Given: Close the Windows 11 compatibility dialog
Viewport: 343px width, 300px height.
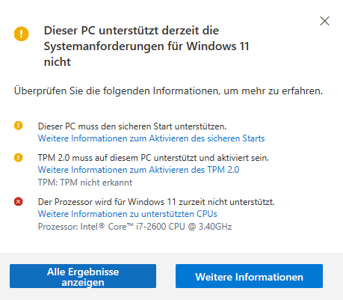Looking at the screenshot, I should 324,21.
